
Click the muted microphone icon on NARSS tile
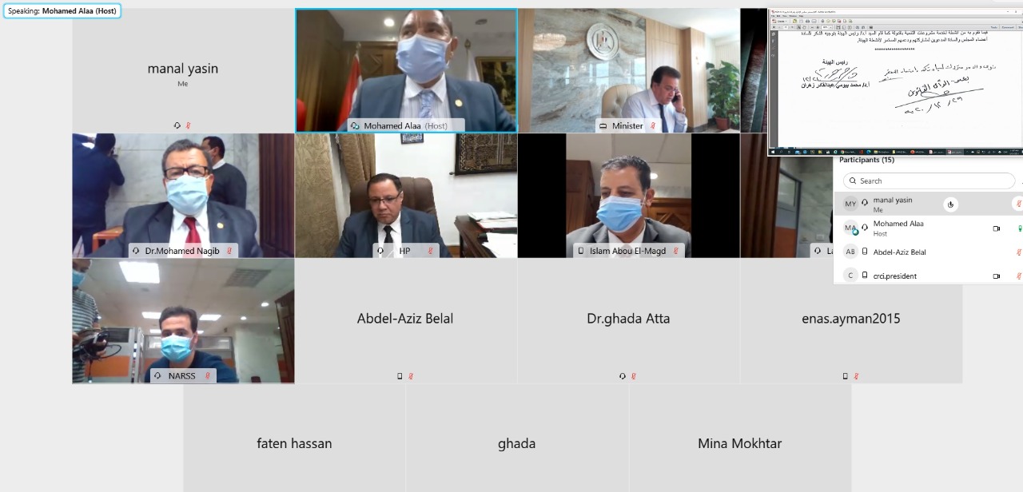coord(207,375)
